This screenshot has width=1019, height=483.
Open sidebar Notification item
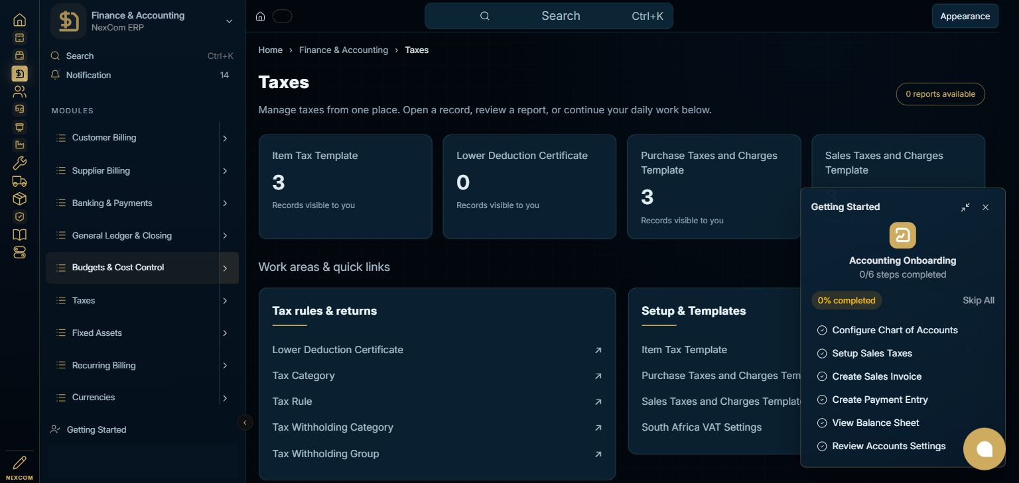(142, 75)
